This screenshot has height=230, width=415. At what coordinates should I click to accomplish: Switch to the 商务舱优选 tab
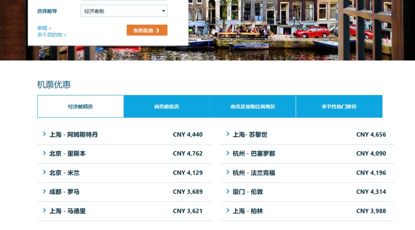(166, 106)
